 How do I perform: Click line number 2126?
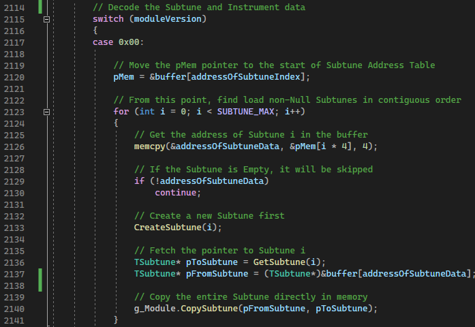click(x=14, y=147)
